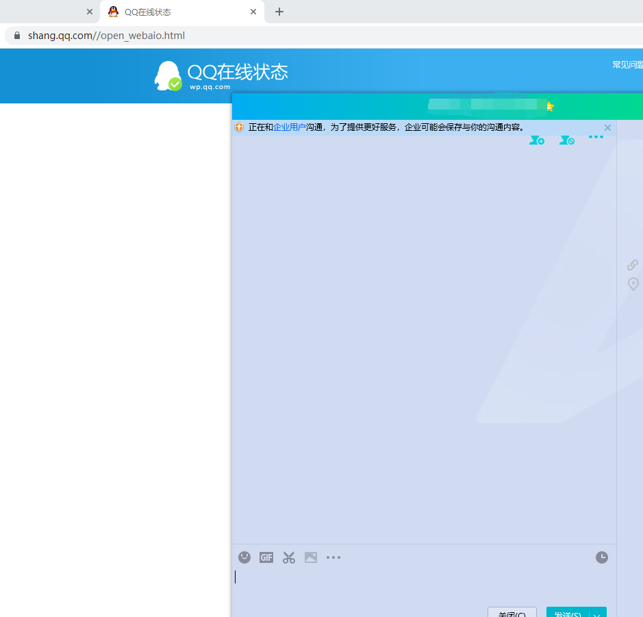Image resolution: width=643 pixels, height=617 pixels.
Task: Select the scissors screenshot tool
Action: [x=289, y=557]
